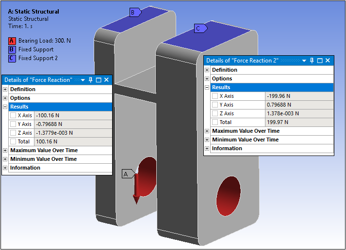Screen dimensions: 346x250
Task: Expand Information in Force Reaction panel
Action: pos(5,168)
